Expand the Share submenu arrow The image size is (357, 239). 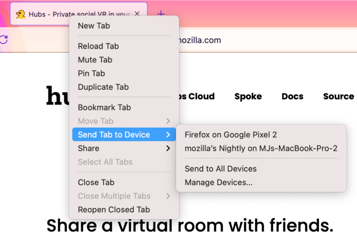168,148
